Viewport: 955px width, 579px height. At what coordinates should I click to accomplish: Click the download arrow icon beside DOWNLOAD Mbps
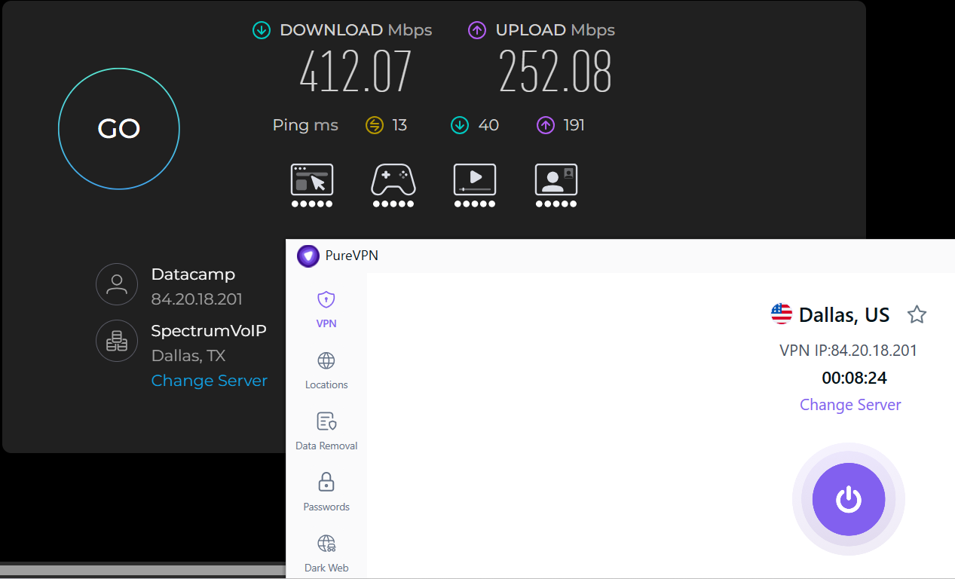pyautogui.click(x=262, y=30)
